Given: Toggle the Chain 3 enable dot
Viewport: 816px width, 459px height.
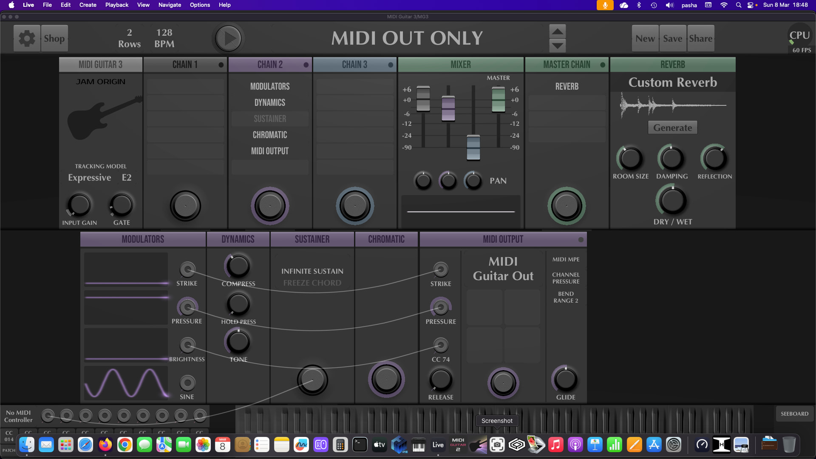Looking at the screenshot, I should tap(391, 65).
